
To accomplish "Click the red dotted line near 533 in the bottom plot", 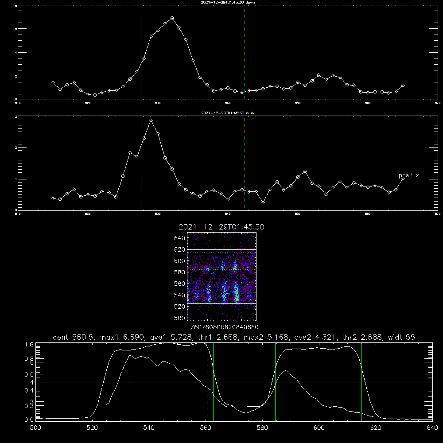I will click(129, 382).
